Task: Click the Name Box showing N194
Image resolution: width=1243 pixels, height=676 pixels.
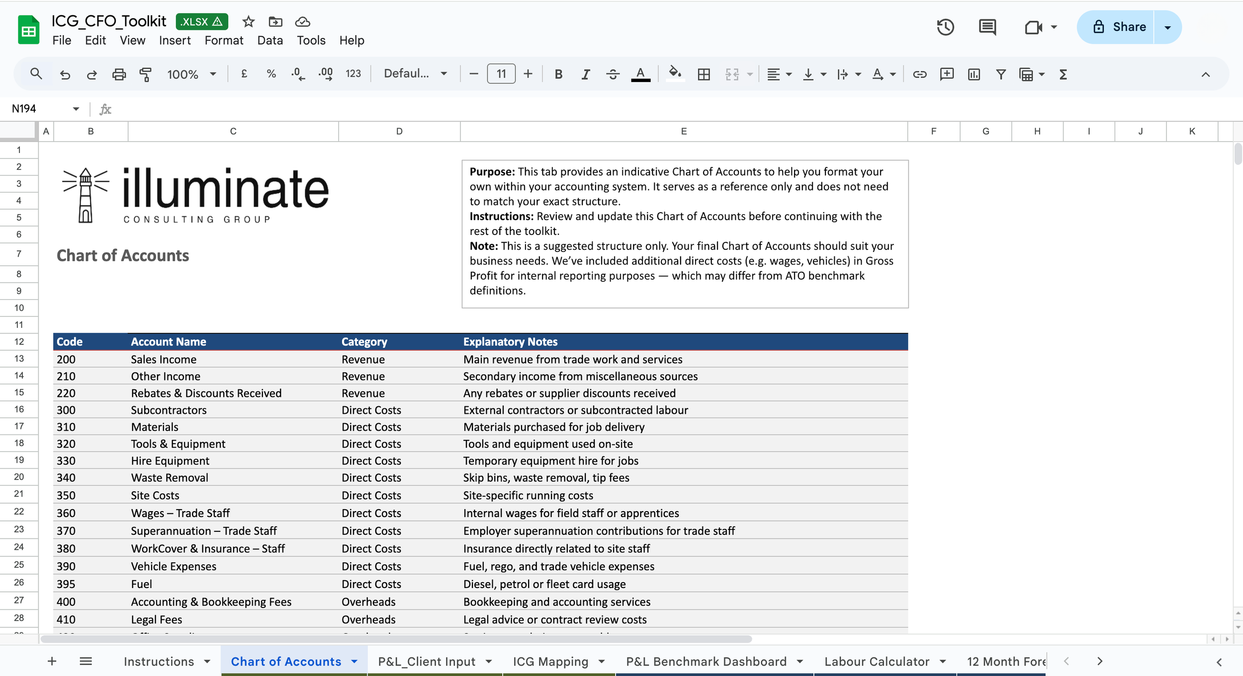Action: 40,109
